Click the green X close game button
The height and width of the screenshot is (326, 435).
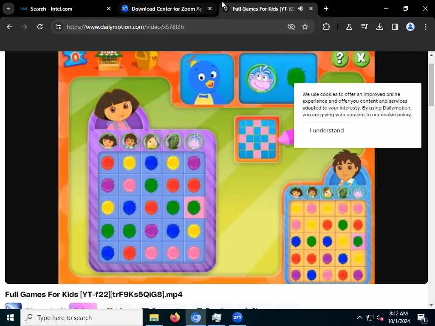(x=361, y=58)
